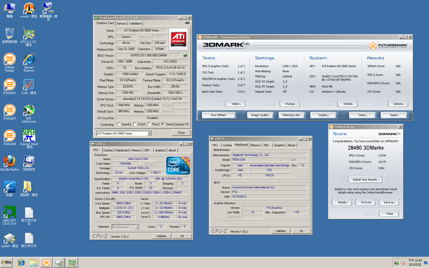Open the My Computer desktop icon
This screenshot has width=429, height=268.
9,10
